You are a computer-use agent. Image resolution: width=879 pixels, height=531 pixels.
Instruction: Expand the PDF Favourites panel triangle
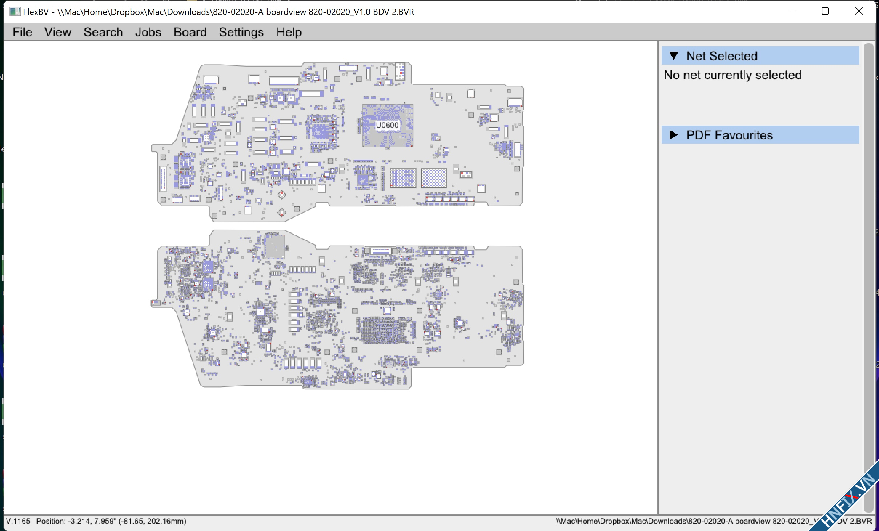tap(673, 135)
